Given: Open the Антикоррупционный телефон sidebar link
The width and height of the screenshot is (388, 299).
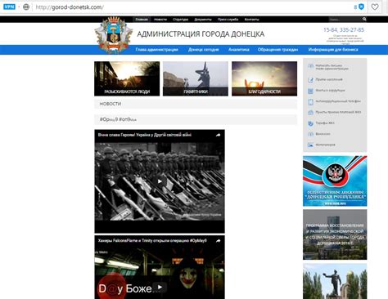Looking at the screenshot, I should [x=338, y=101].
